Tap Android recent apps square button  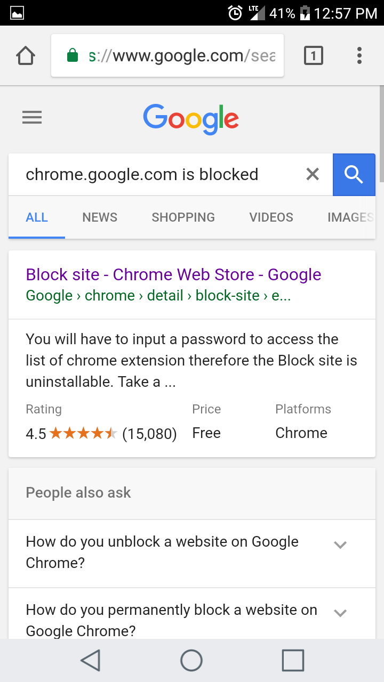tap(293, 661)
